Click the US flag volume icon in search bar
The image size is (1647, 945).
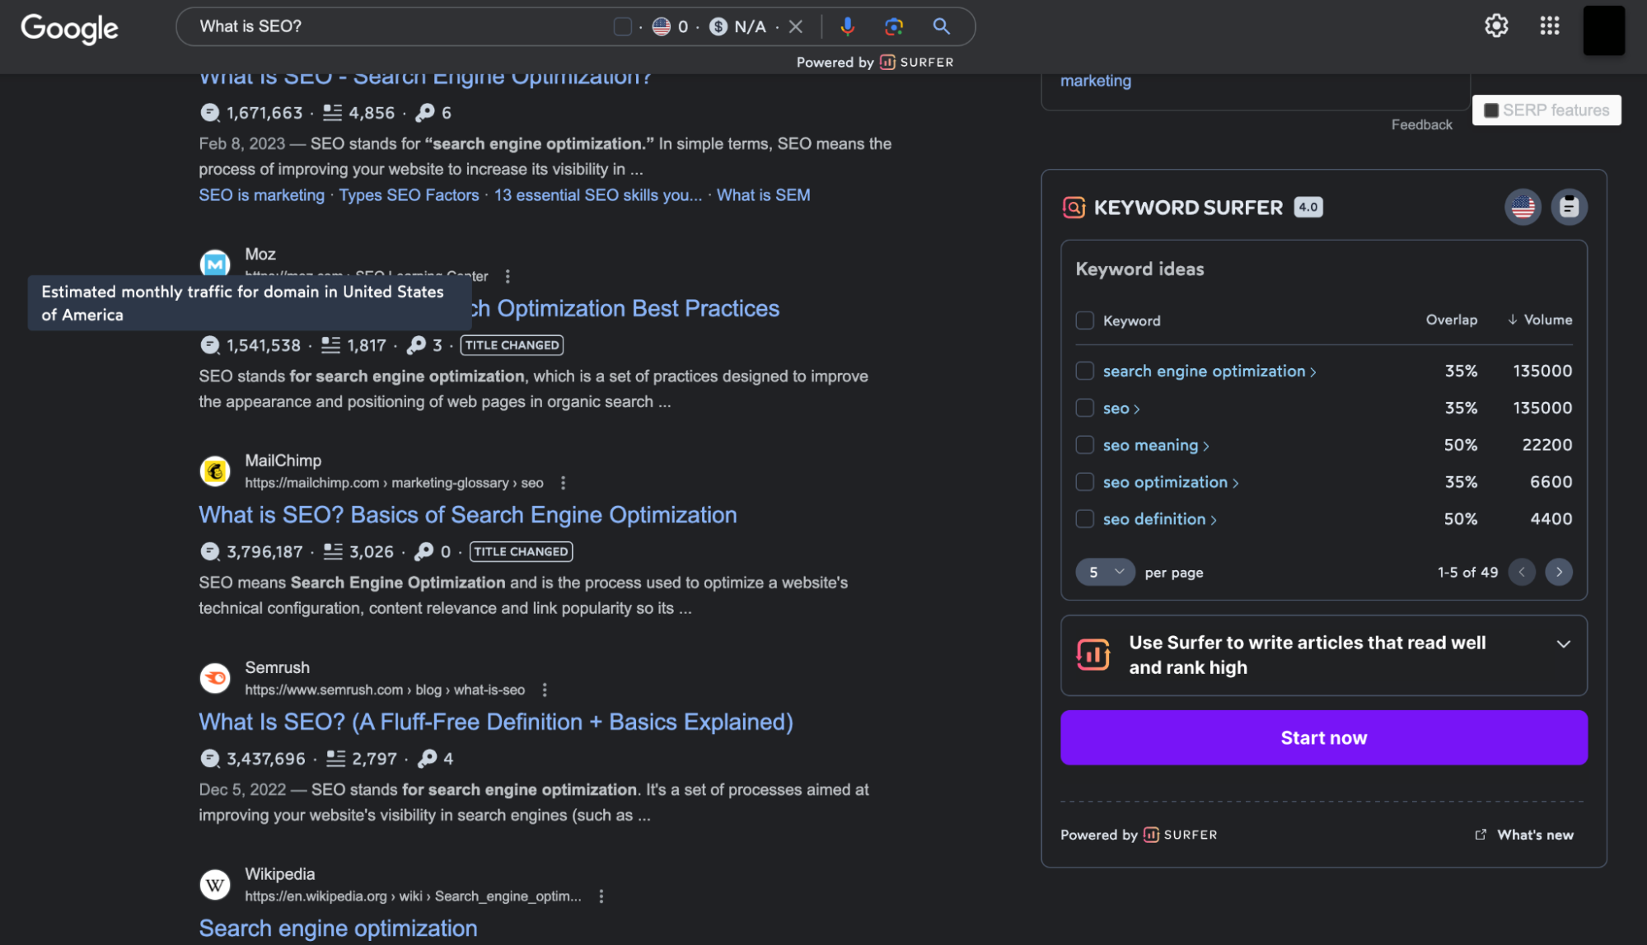(x=661, y=26)
